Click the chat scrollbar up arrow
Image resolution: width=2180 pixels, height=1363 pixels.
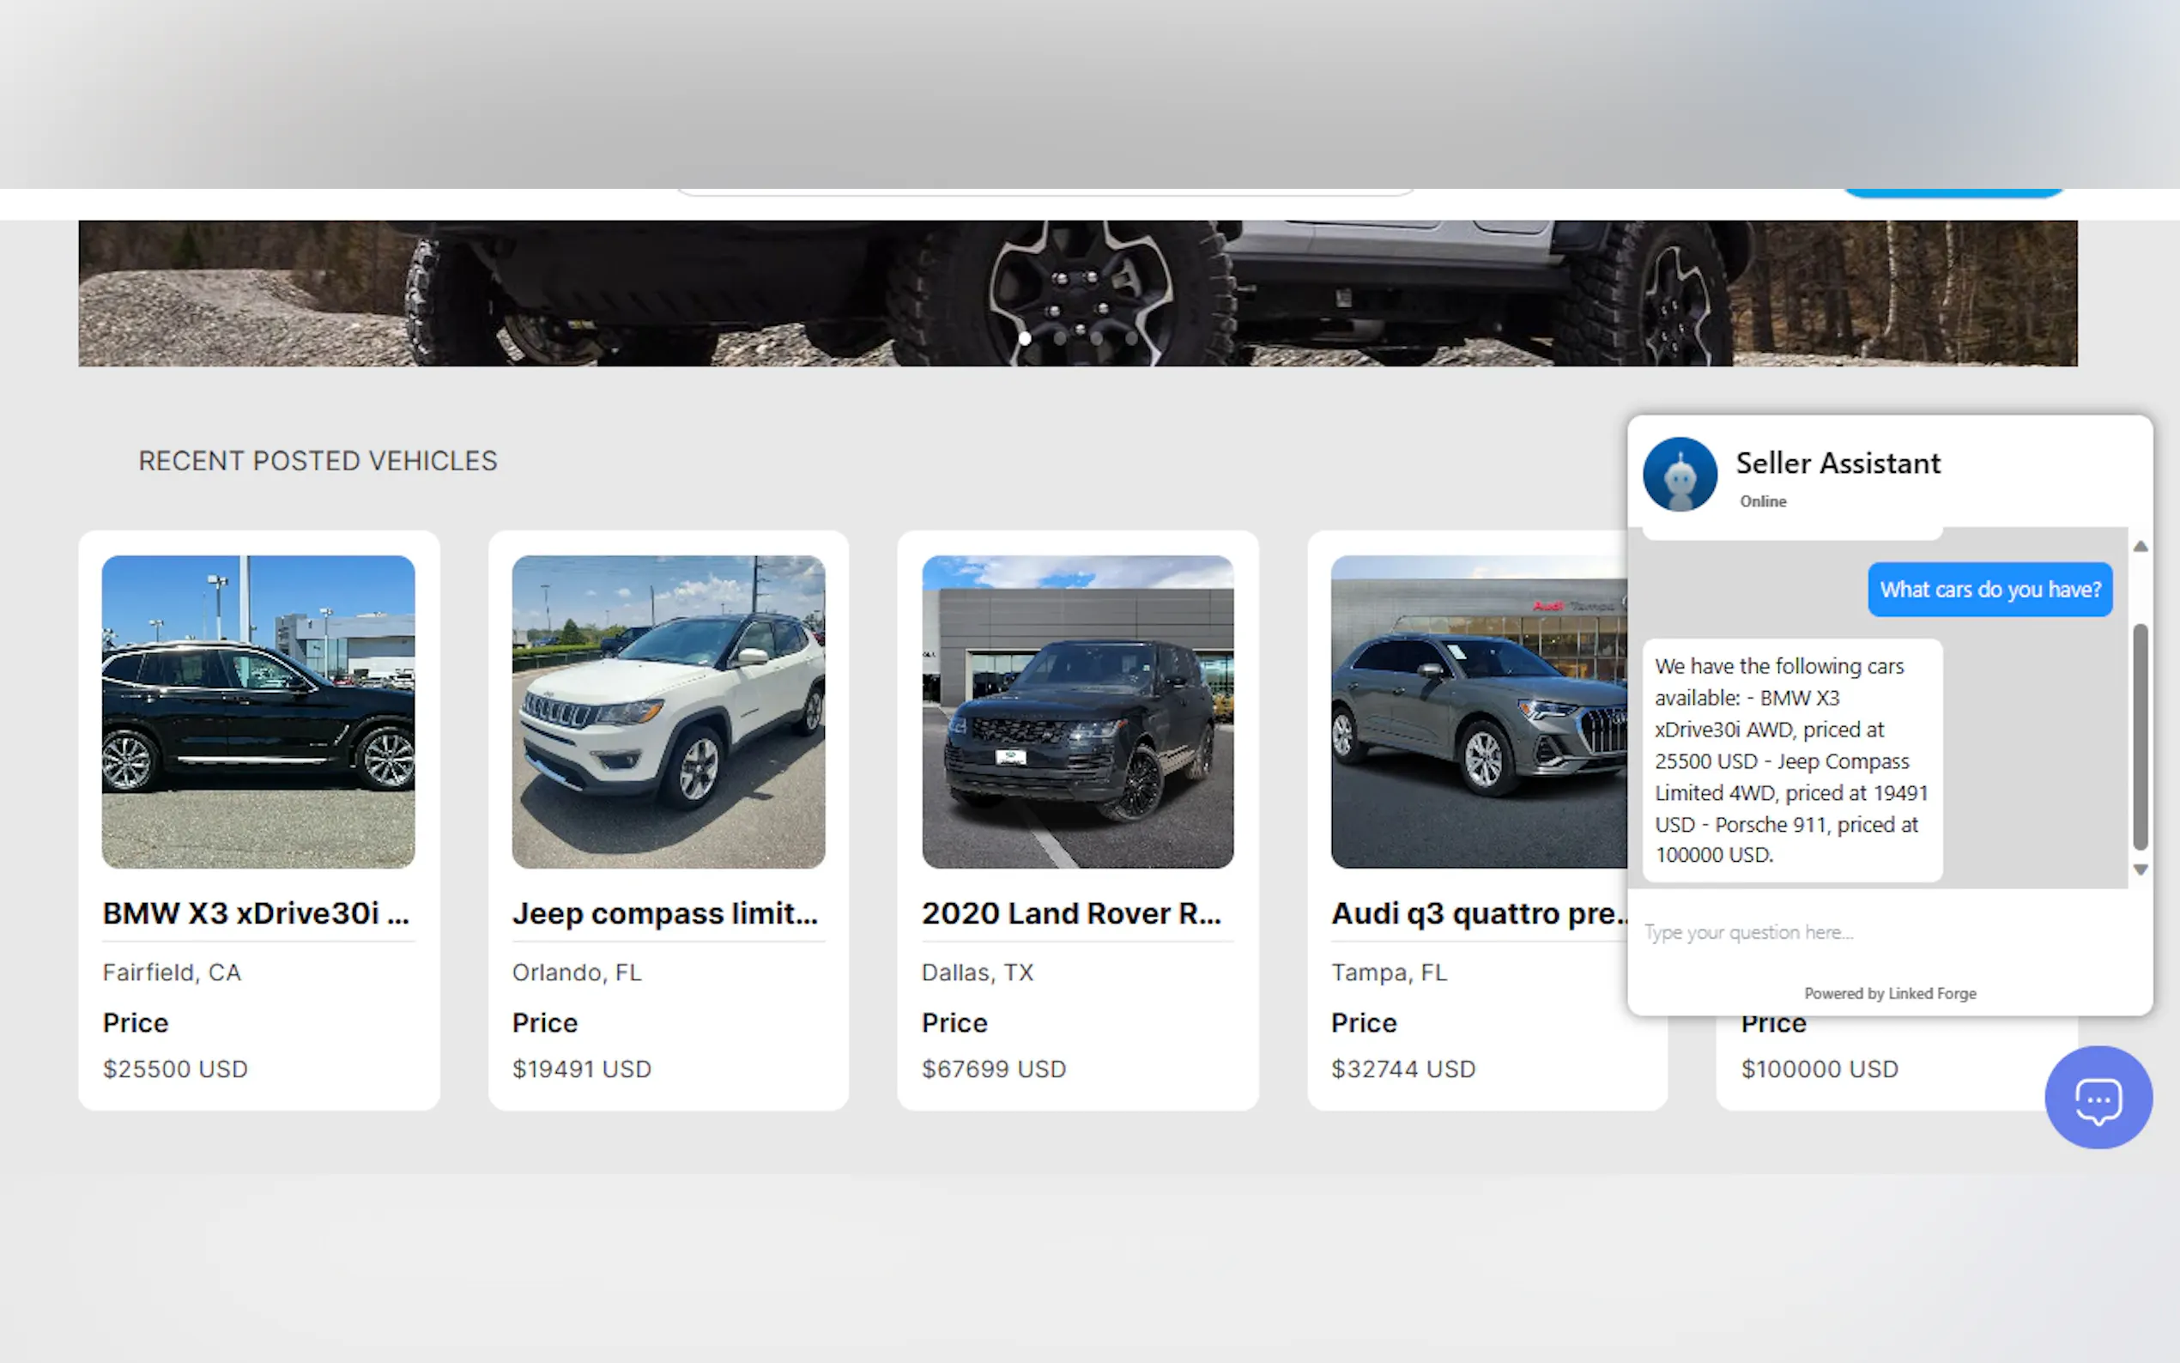coord(2140,546)
